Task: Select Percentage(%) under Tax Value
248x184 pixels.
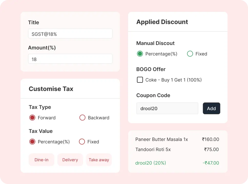Action: (32, 142)
